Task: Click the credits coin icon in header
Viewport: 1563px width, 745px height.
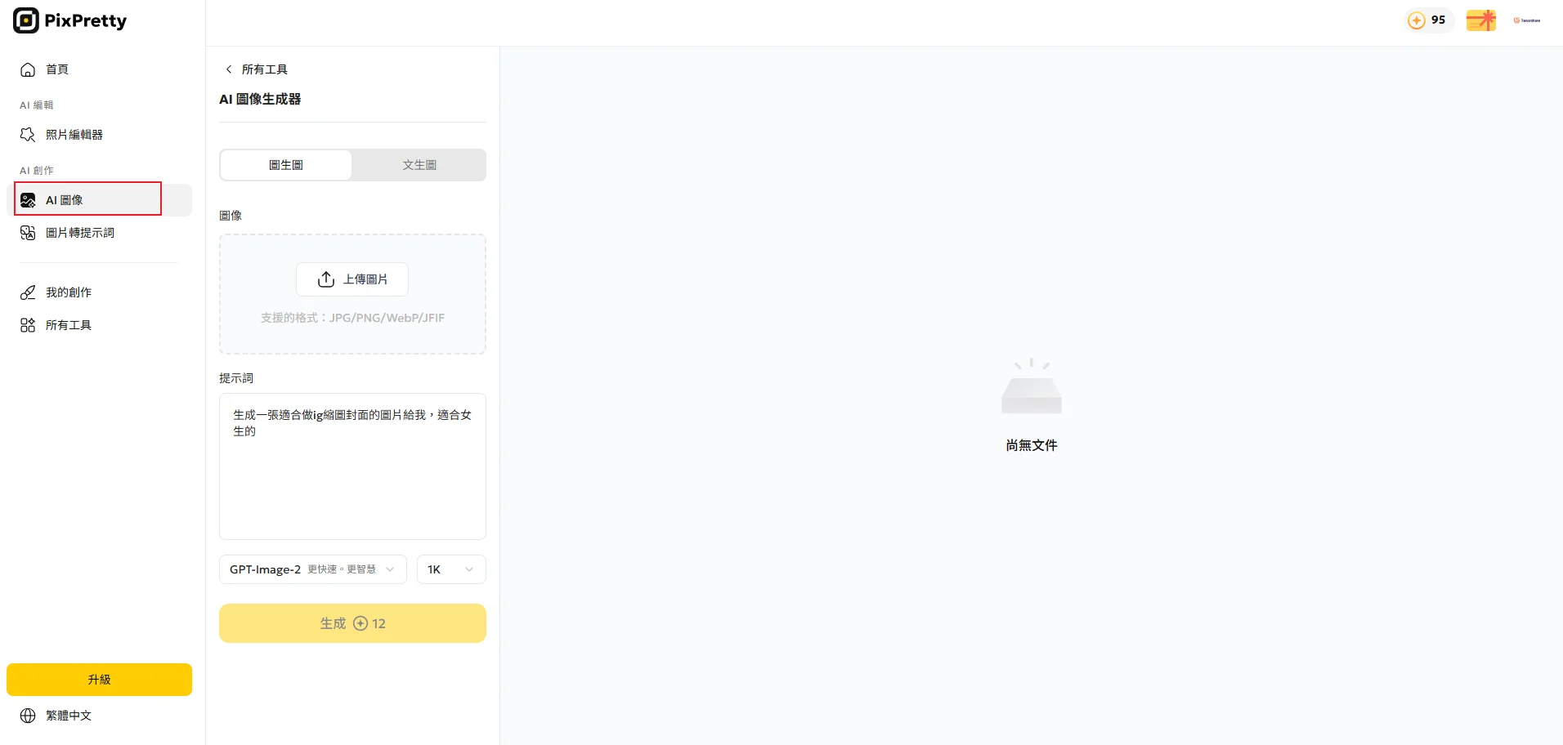Action: [x=1417, y=20]
